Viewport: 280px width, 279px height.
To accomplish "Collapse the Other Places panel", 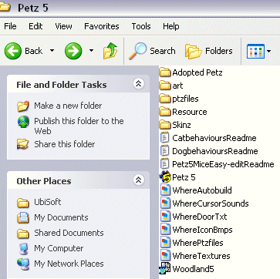I will [139, 180].
